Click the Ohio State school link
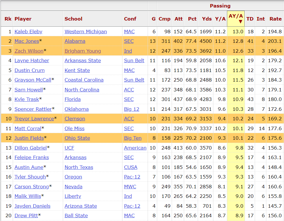 point(77,138)
